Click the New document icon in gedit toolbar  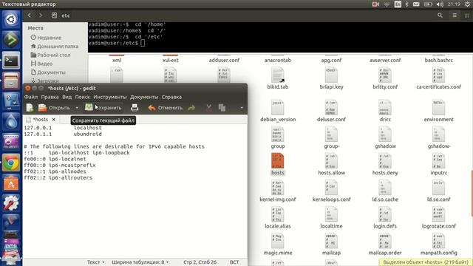tap(30, 108)
